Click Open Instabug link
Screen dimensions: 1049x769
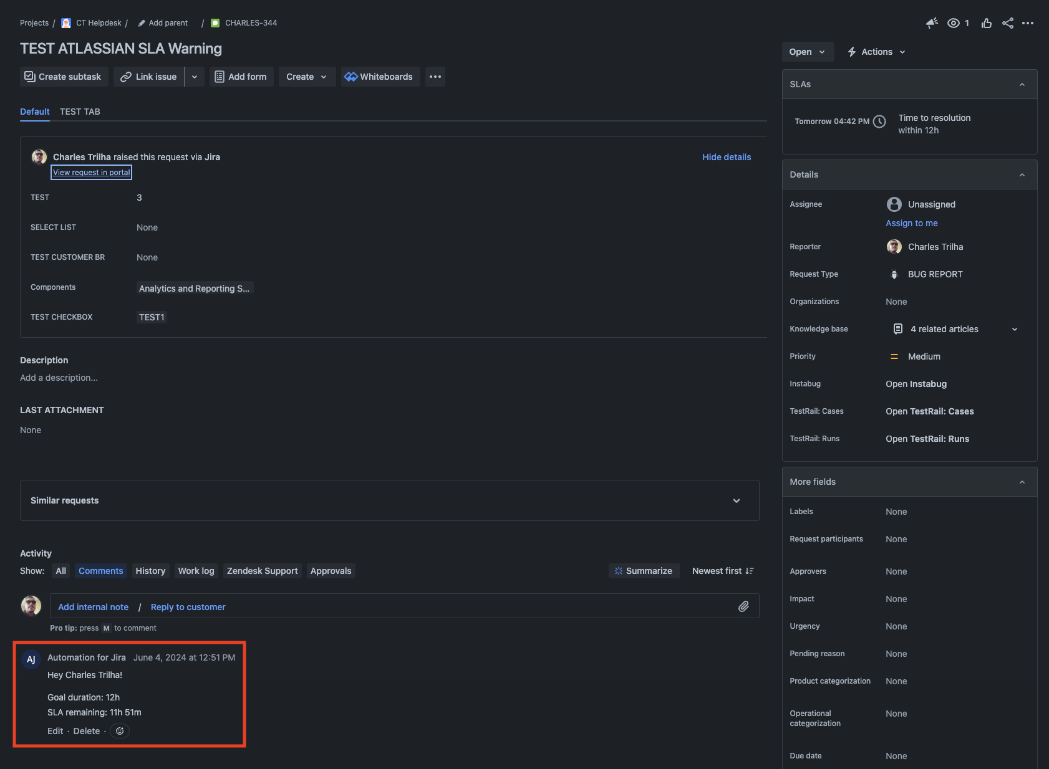(x=916, y=384)
